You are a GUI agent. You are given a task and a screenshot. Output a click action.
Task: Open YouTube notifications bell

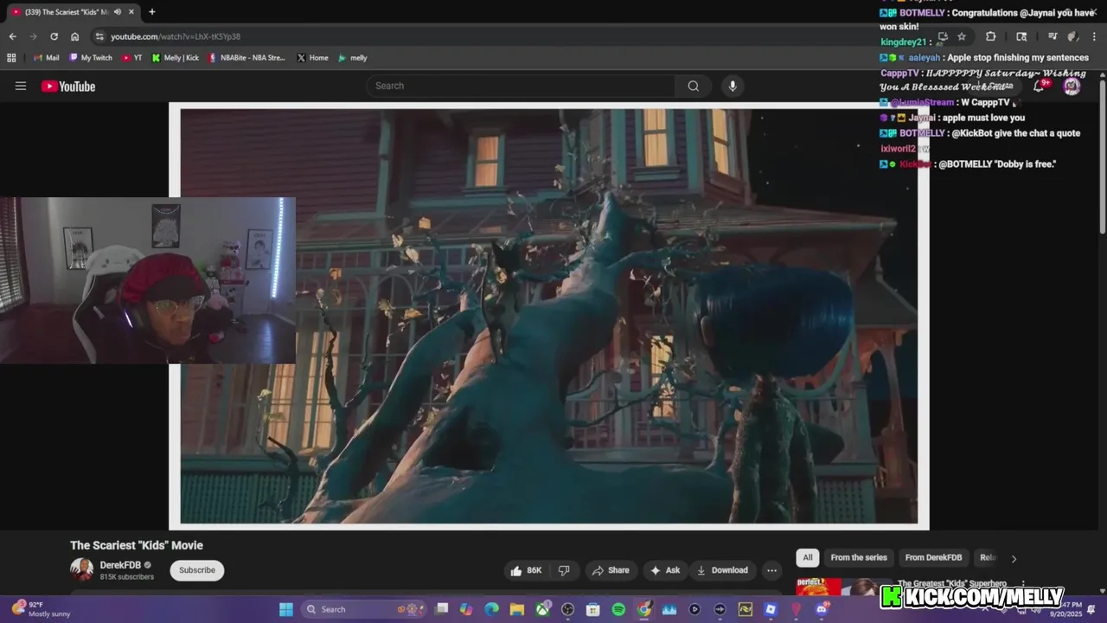pos(1040,86)
